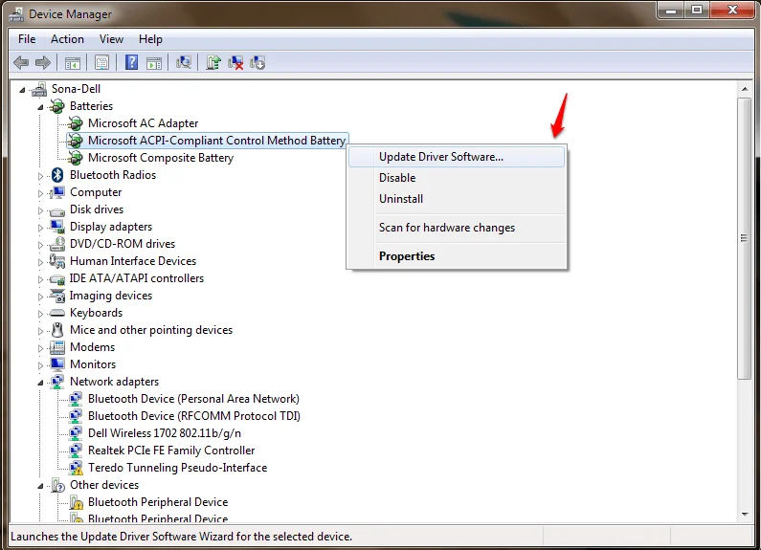Select Realtek PCIe FE Family Controller
This screenshot has width=761, height=550.
(171, 451)
